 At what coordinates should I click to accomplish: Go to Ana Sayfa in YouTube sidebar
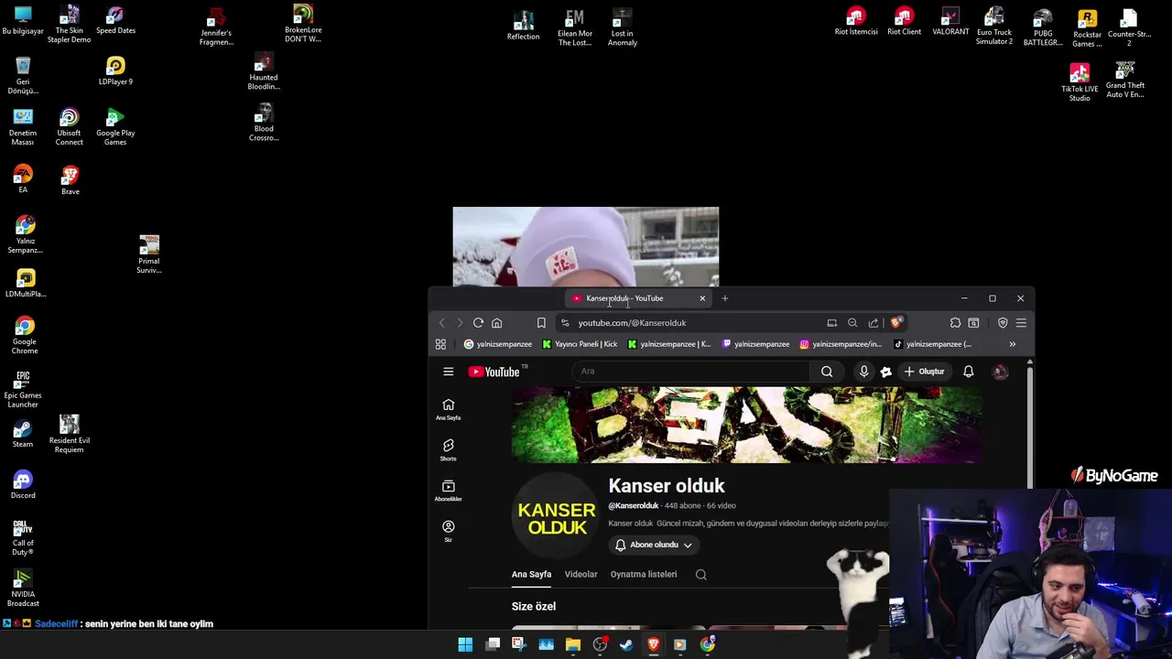pos(448,409)
